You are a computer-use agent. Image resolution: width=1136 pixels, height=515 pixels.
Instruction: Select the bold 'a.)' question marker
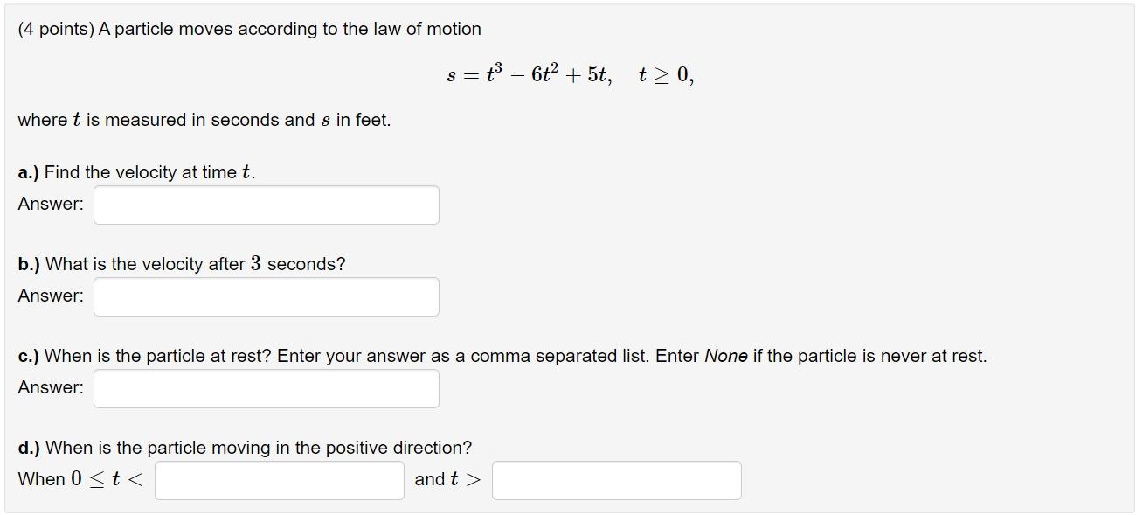pyautogui.click(x=29, y=172)
